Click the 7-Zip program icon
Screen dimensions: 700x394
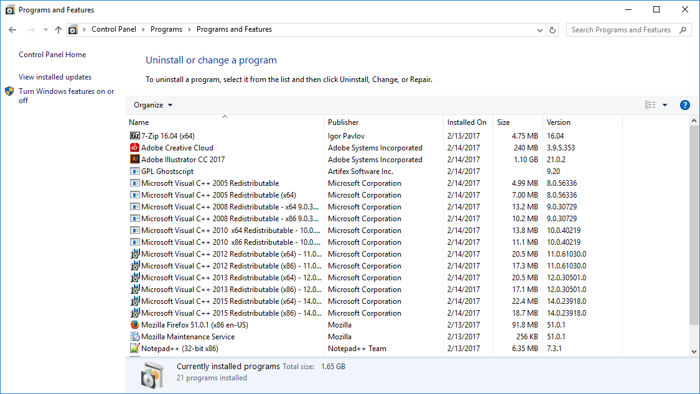click(135, 135)
